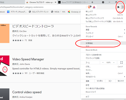Expand the その他のツール submenu arrow
Screen dimensions: 126x100
(x=124, y=77)
